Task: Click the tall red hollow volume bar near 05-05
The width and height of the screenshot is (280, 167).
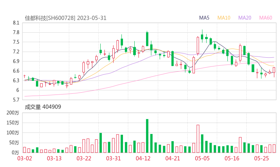Action: tap(198, 139)
